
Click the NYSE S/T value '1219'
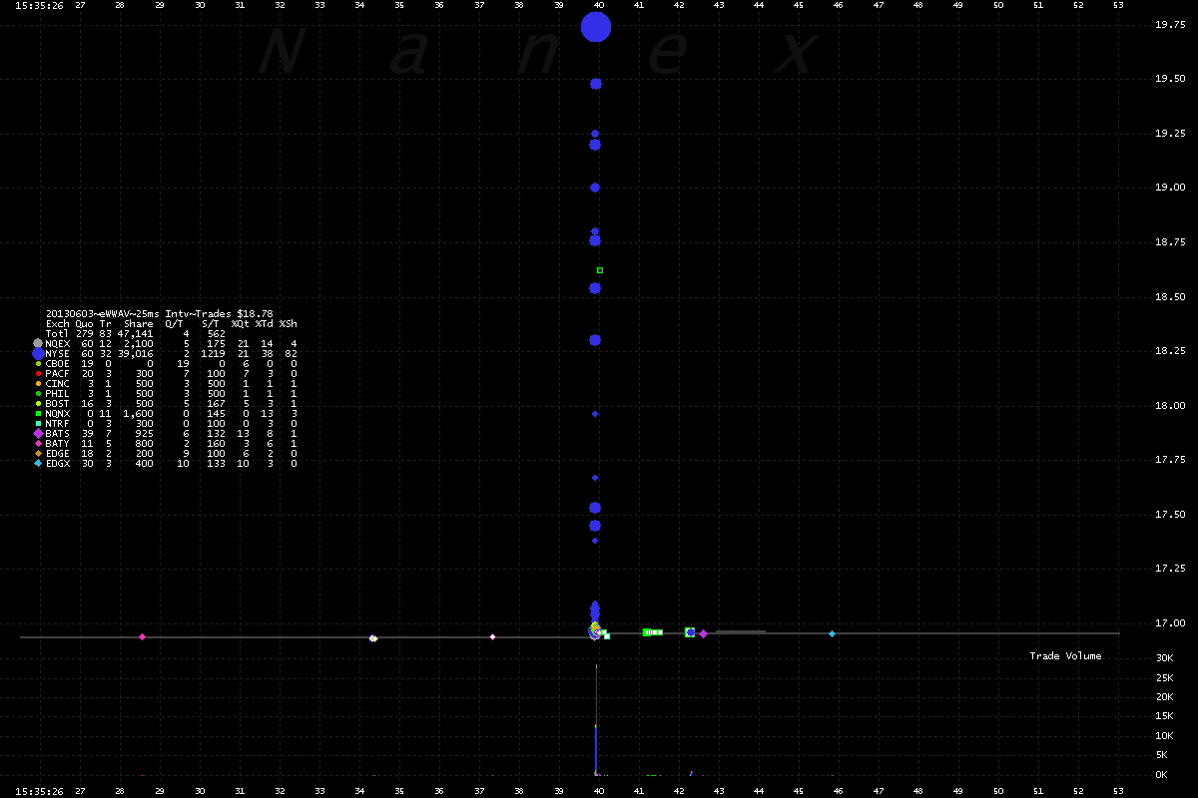click(213, 353)
